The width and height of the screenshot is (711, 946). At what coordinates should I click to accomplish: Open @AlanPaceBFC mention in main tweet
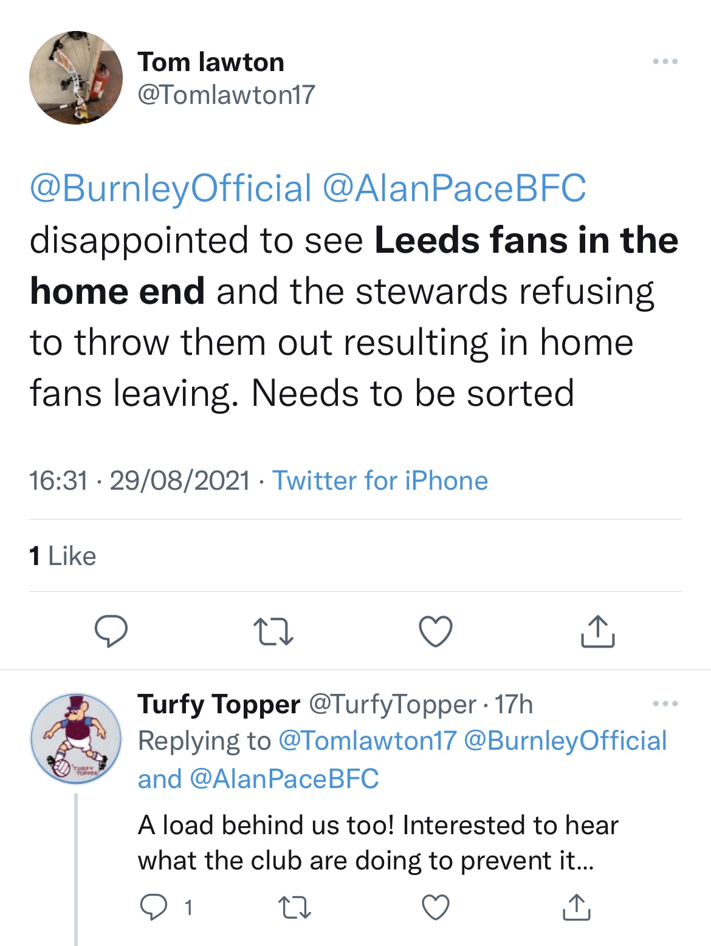coord(454,188)
